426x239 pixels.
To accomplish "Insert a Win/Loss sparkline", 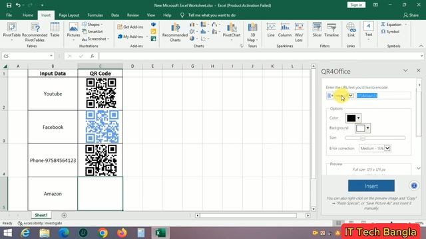I will pyautogui.click(x=299, y=32).
